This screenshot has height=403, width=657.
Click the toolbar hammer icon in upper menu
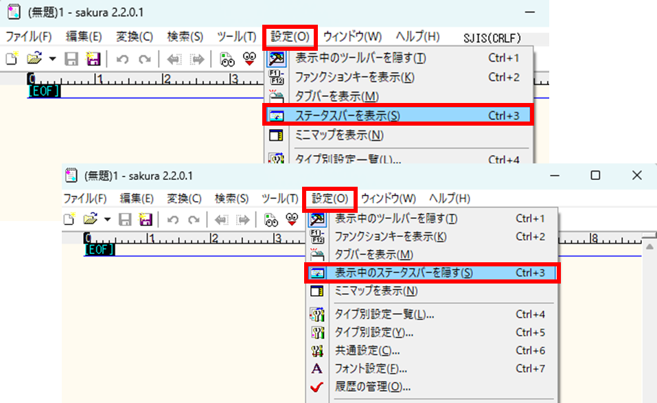(277, 58)
